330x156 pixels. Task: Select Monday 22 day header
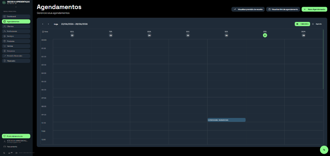(72, 34)
